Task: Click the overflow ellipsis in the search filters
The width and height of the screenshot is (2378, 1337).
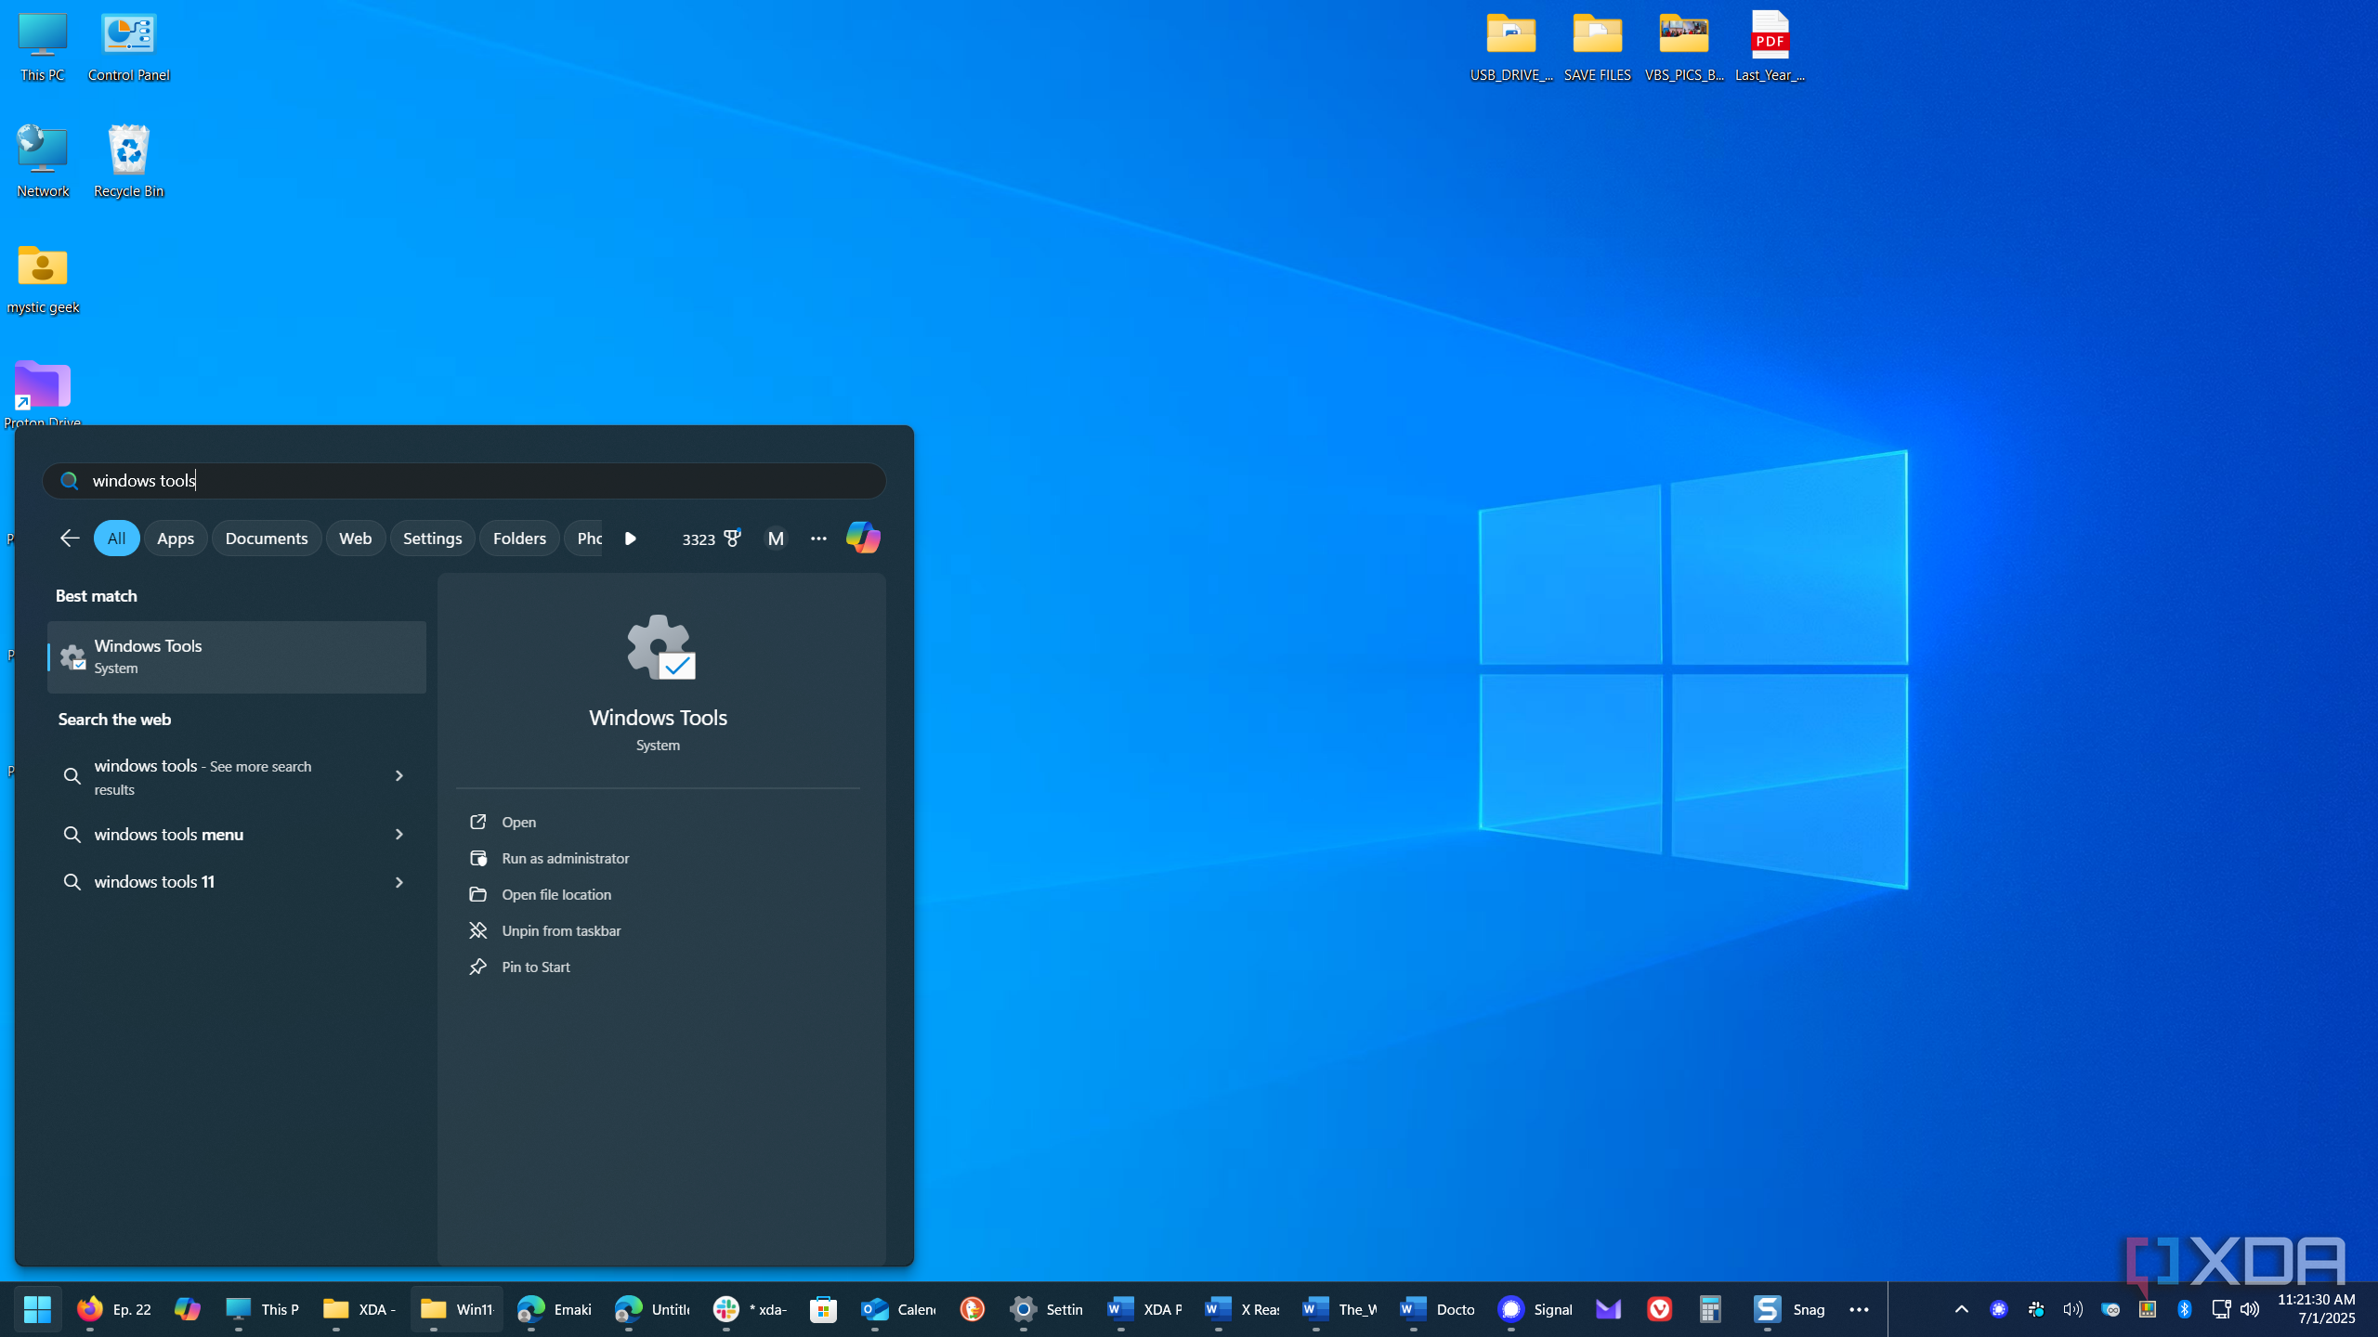Action: [x=817, y=538]
